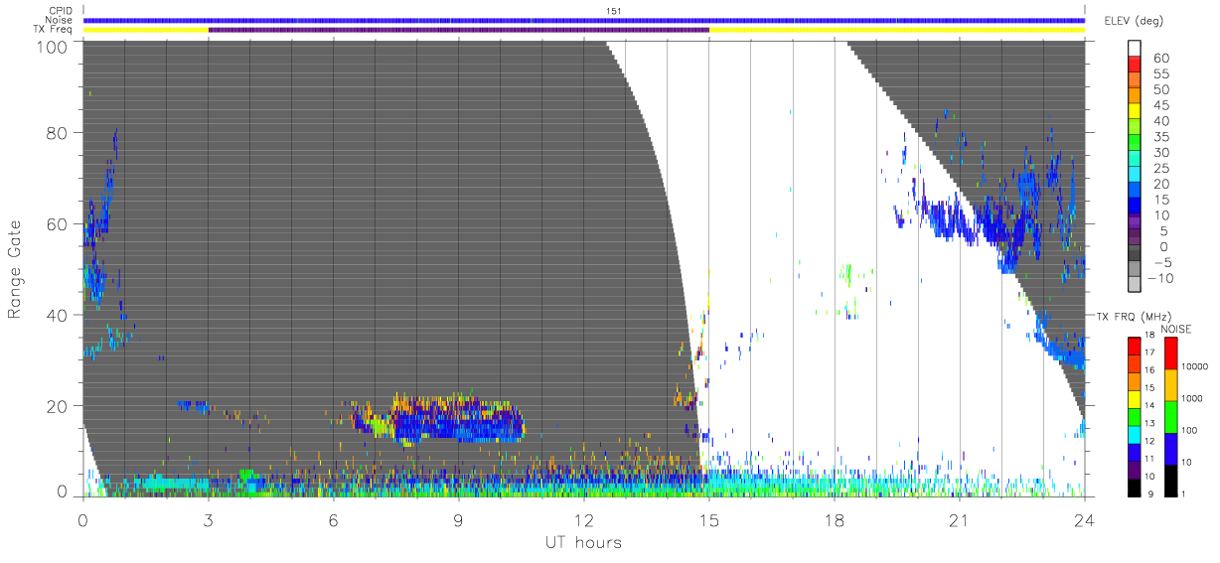Click the "ELEV (deg)" colorbar title

1134,21
